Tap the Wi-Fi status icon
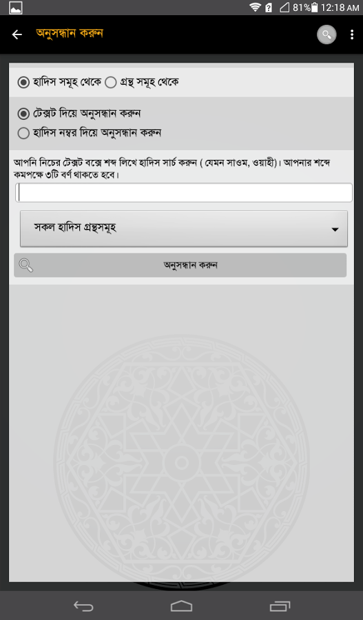 (x=255, y=7)
